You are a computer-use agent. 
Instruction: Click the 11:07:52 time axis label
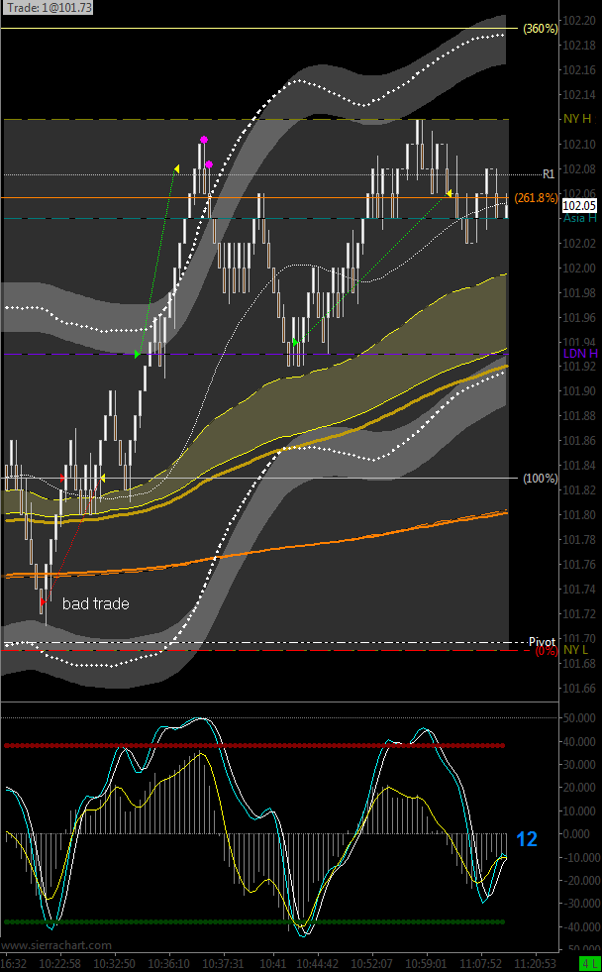click(482, 964)
